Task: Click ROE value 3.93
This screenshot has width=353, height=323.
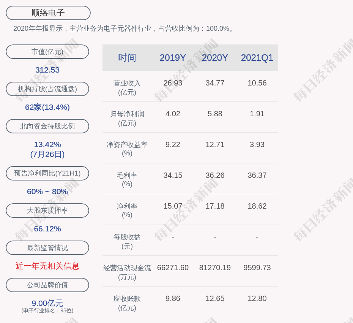Action: [x=257, y=144]
